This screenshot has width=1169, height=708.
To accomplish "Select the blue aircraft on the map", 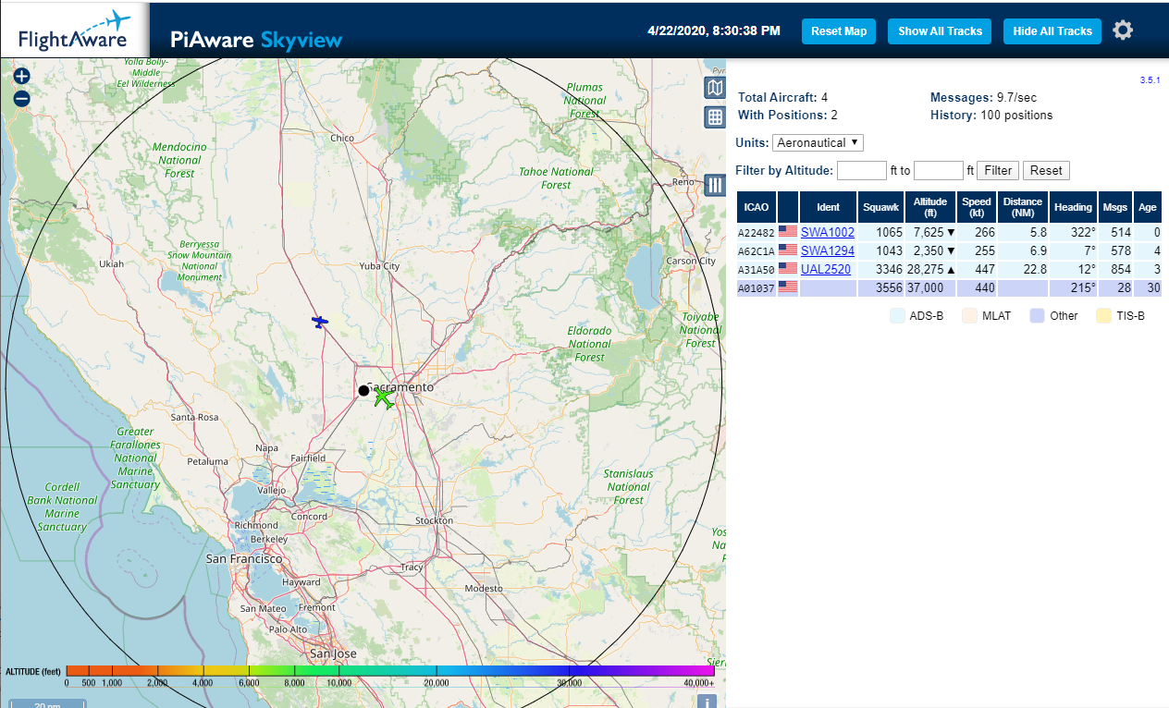I will point(319,322).
